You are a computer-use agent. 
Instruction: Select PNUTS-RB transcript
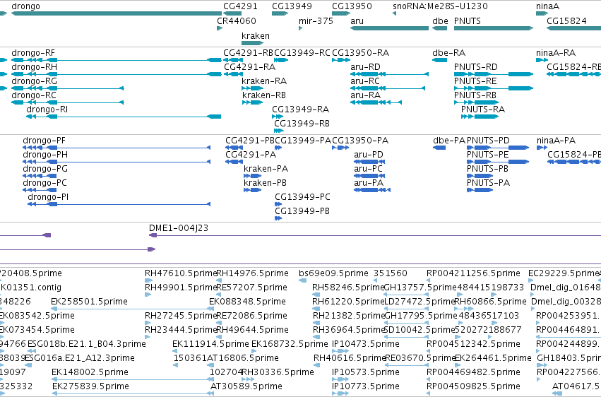(477, 102)
